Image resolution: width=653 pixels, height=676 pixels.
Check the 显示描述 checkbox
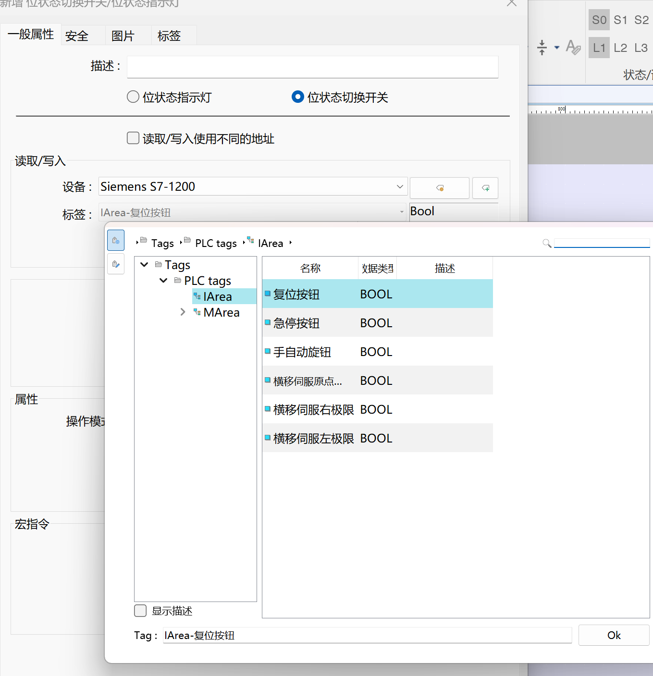click(x=140, y=611)
